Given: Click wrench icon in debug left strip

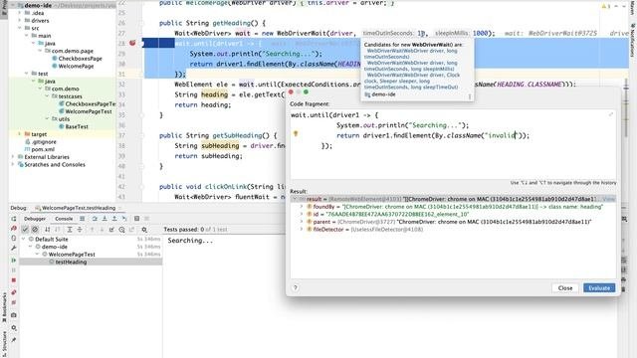Looking at the screenshot, I should click(13, 248).
